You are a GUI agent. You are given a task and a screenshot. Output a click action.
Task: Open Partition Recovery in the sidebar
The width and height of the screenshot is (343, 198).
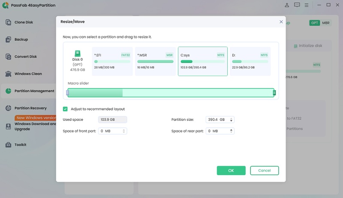click(x=30, y=108)
